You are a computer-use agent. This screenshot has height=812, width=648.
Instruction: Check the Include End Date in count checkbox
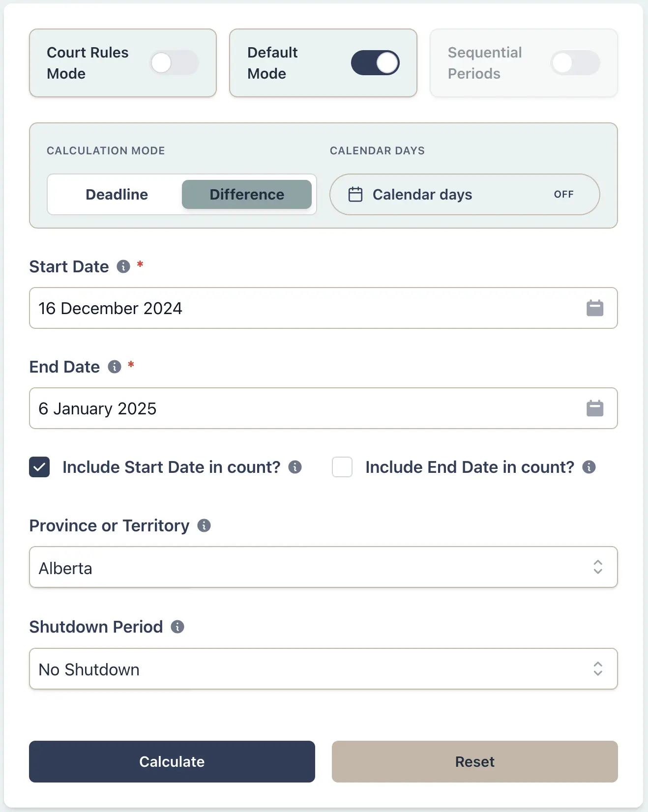coord(342,467)
